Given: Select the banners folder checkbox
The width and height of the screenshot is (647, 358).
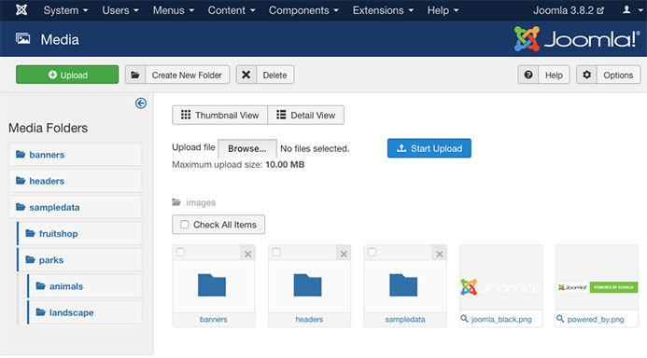Looking at the screenshot, I should tap(180, 252).
